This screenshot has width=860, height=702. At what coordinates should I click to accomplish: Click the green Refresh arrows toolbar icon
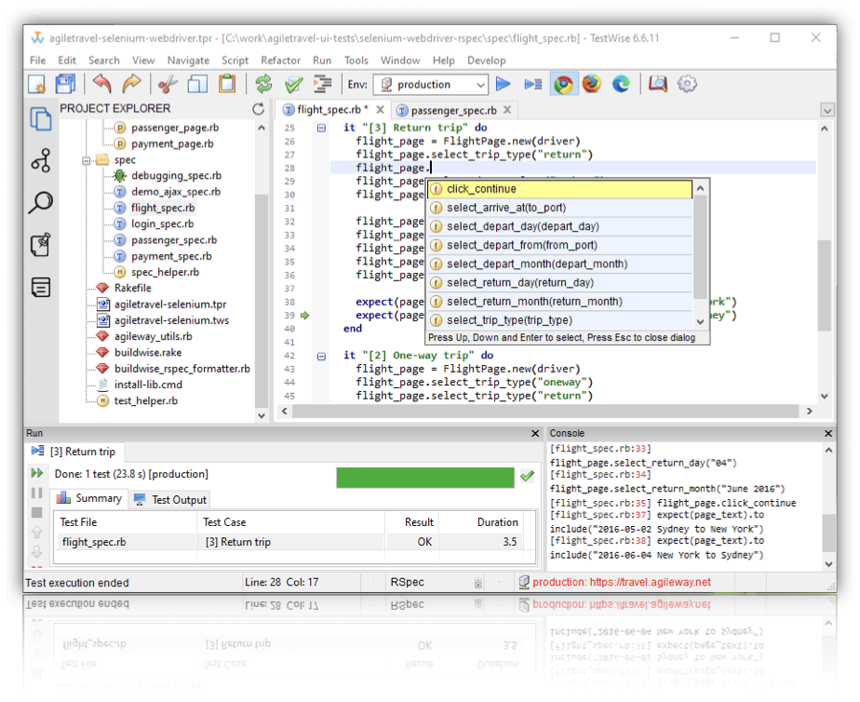263,85
